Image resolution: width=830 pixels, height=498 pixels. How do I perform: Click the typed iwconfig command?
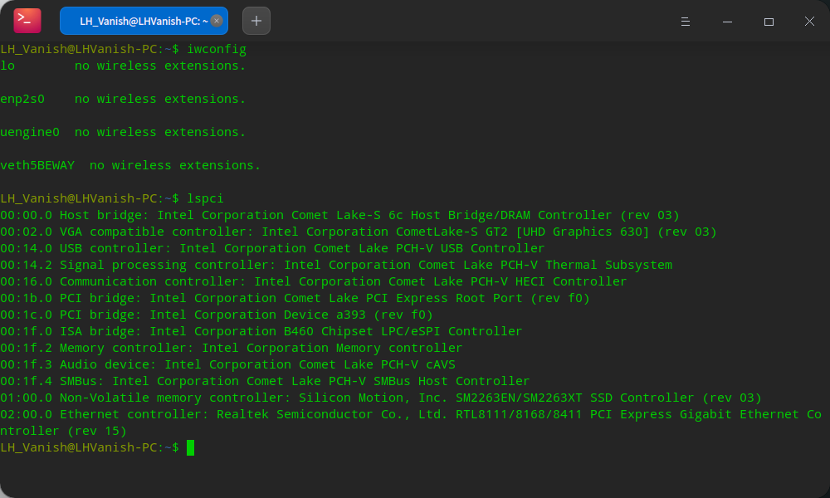click(x=216, y=49)
